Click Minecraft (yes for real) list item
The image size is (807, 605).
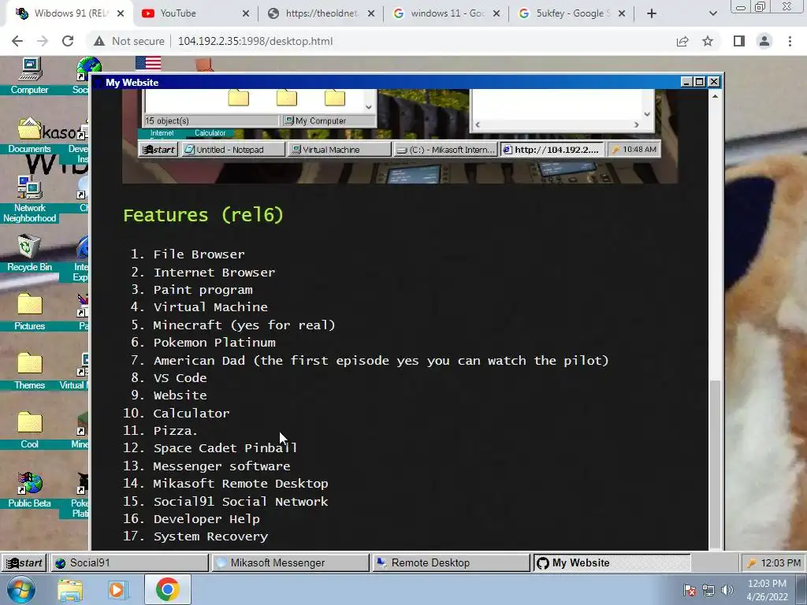click(244, 325)
